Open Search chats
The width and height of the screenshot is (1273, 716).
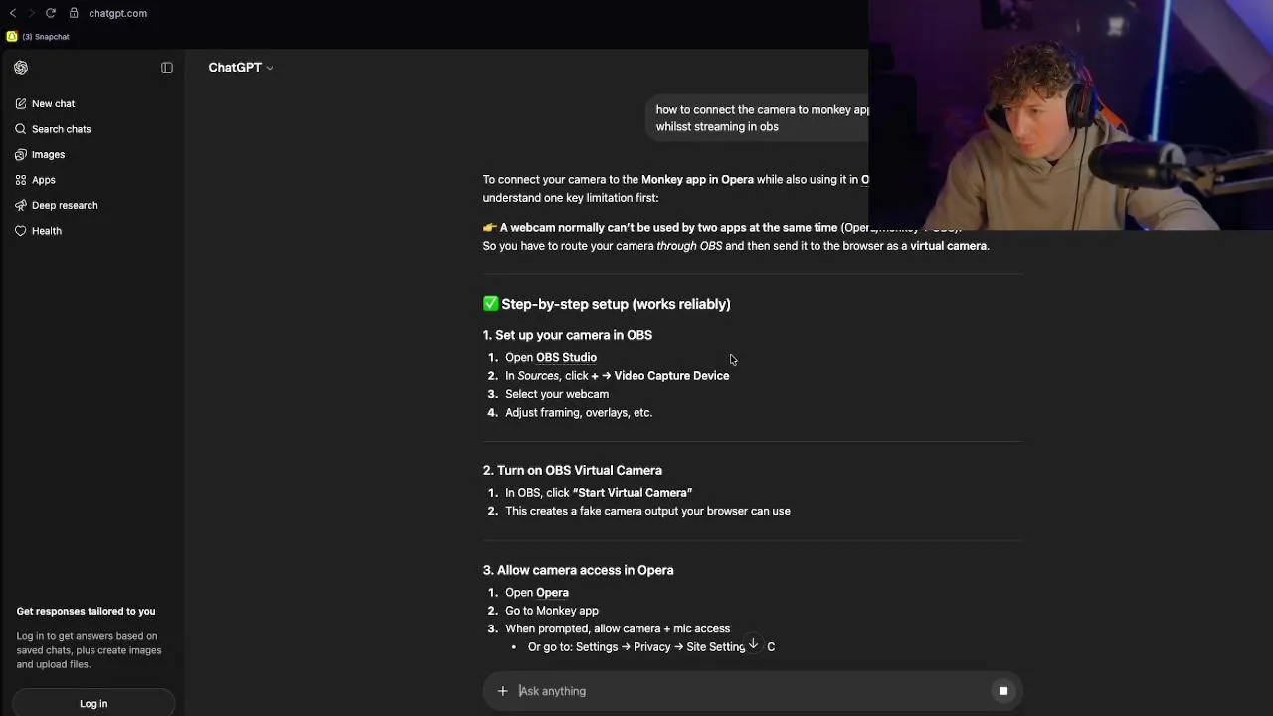click(61, 129)
